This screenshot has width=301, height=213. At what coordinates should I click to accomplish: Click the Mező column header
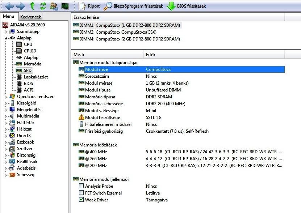pyautogui.click(x=107, y=55)
